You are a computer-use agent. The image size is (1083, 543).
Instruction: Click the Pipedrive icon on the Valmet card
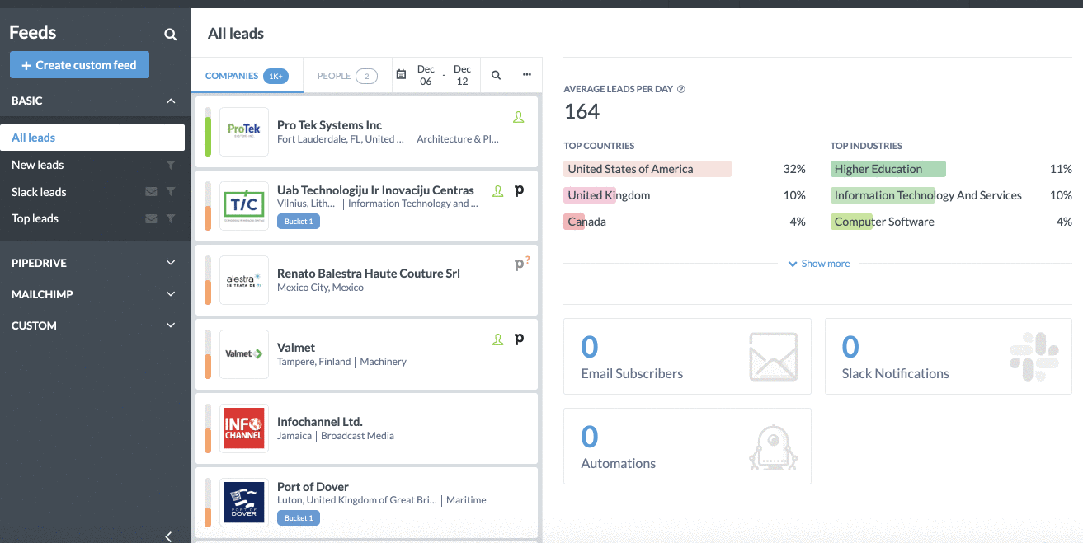pos(520,339)
